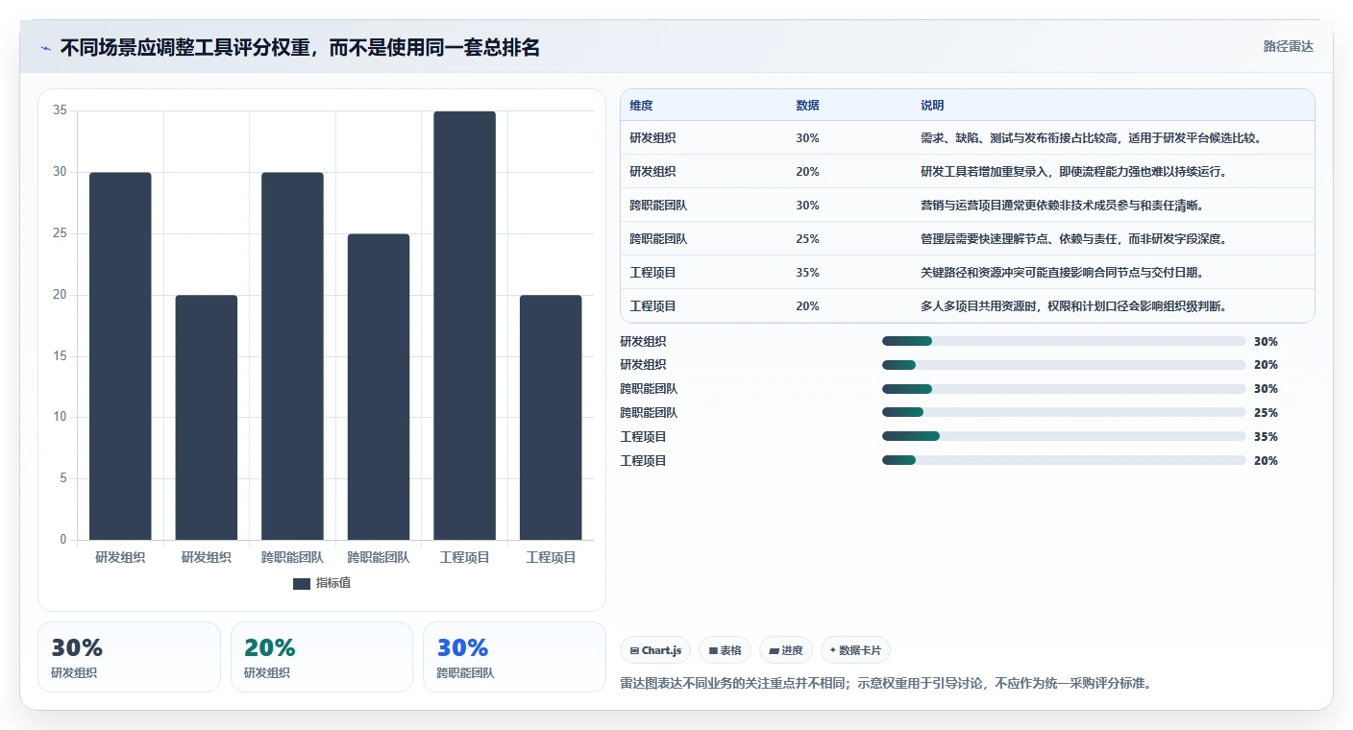This screenshot has height=730, width=1353.
Task: Click the 工程项目 bar with value 35
Action: tap(465, 326)
